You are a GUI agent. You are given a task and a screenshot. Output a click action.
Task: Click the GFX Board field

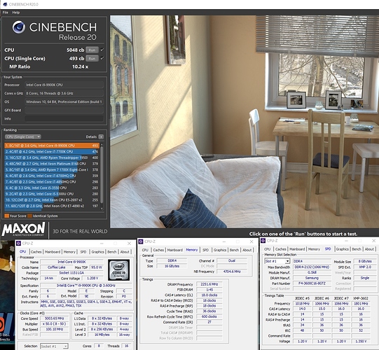pos(64,110)
